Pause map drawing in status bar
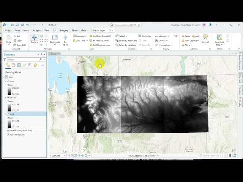The image size is (243, 182). [230, 155]
